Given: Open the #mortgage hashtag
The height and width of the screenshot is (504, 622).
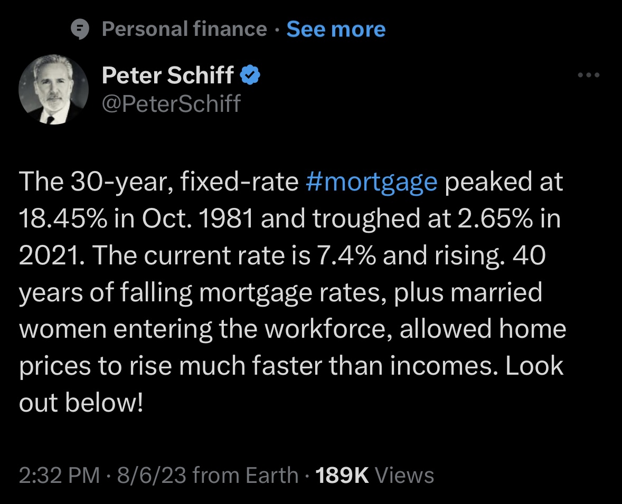Looking at the screenshot, I should point(372,182).
